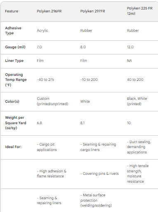The height and width of the screenshot is (212, 158).
Task: Click the Polyken 225 FR 12mil header
Action: tap(139, 11)
